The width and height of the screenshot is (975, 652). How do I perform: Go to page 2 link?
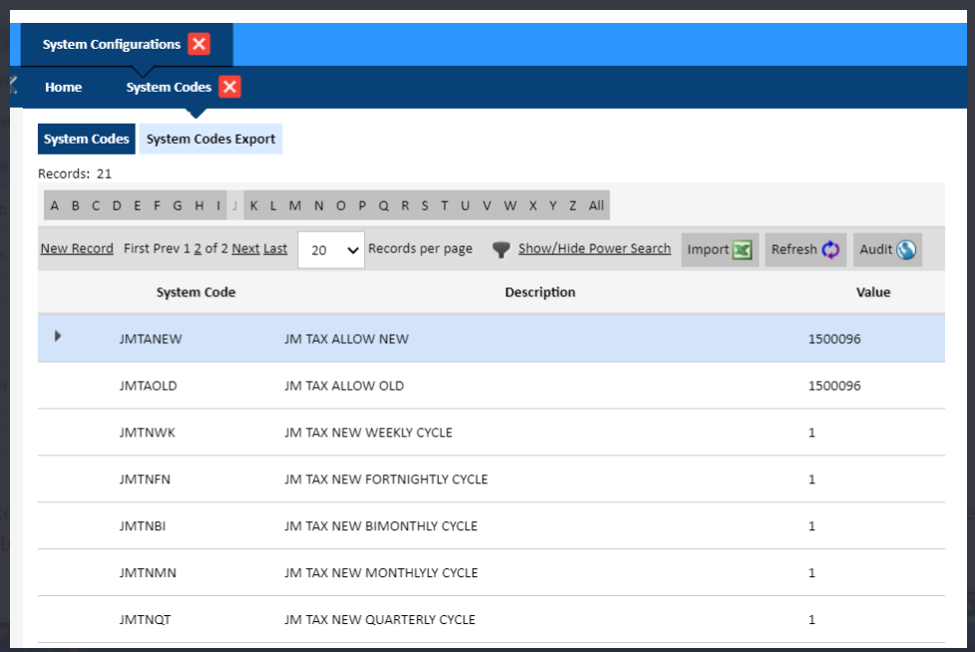[x=197, y=248]
